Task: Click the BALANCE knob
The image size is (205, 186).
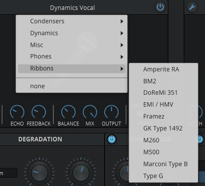Action: [68, 112]
